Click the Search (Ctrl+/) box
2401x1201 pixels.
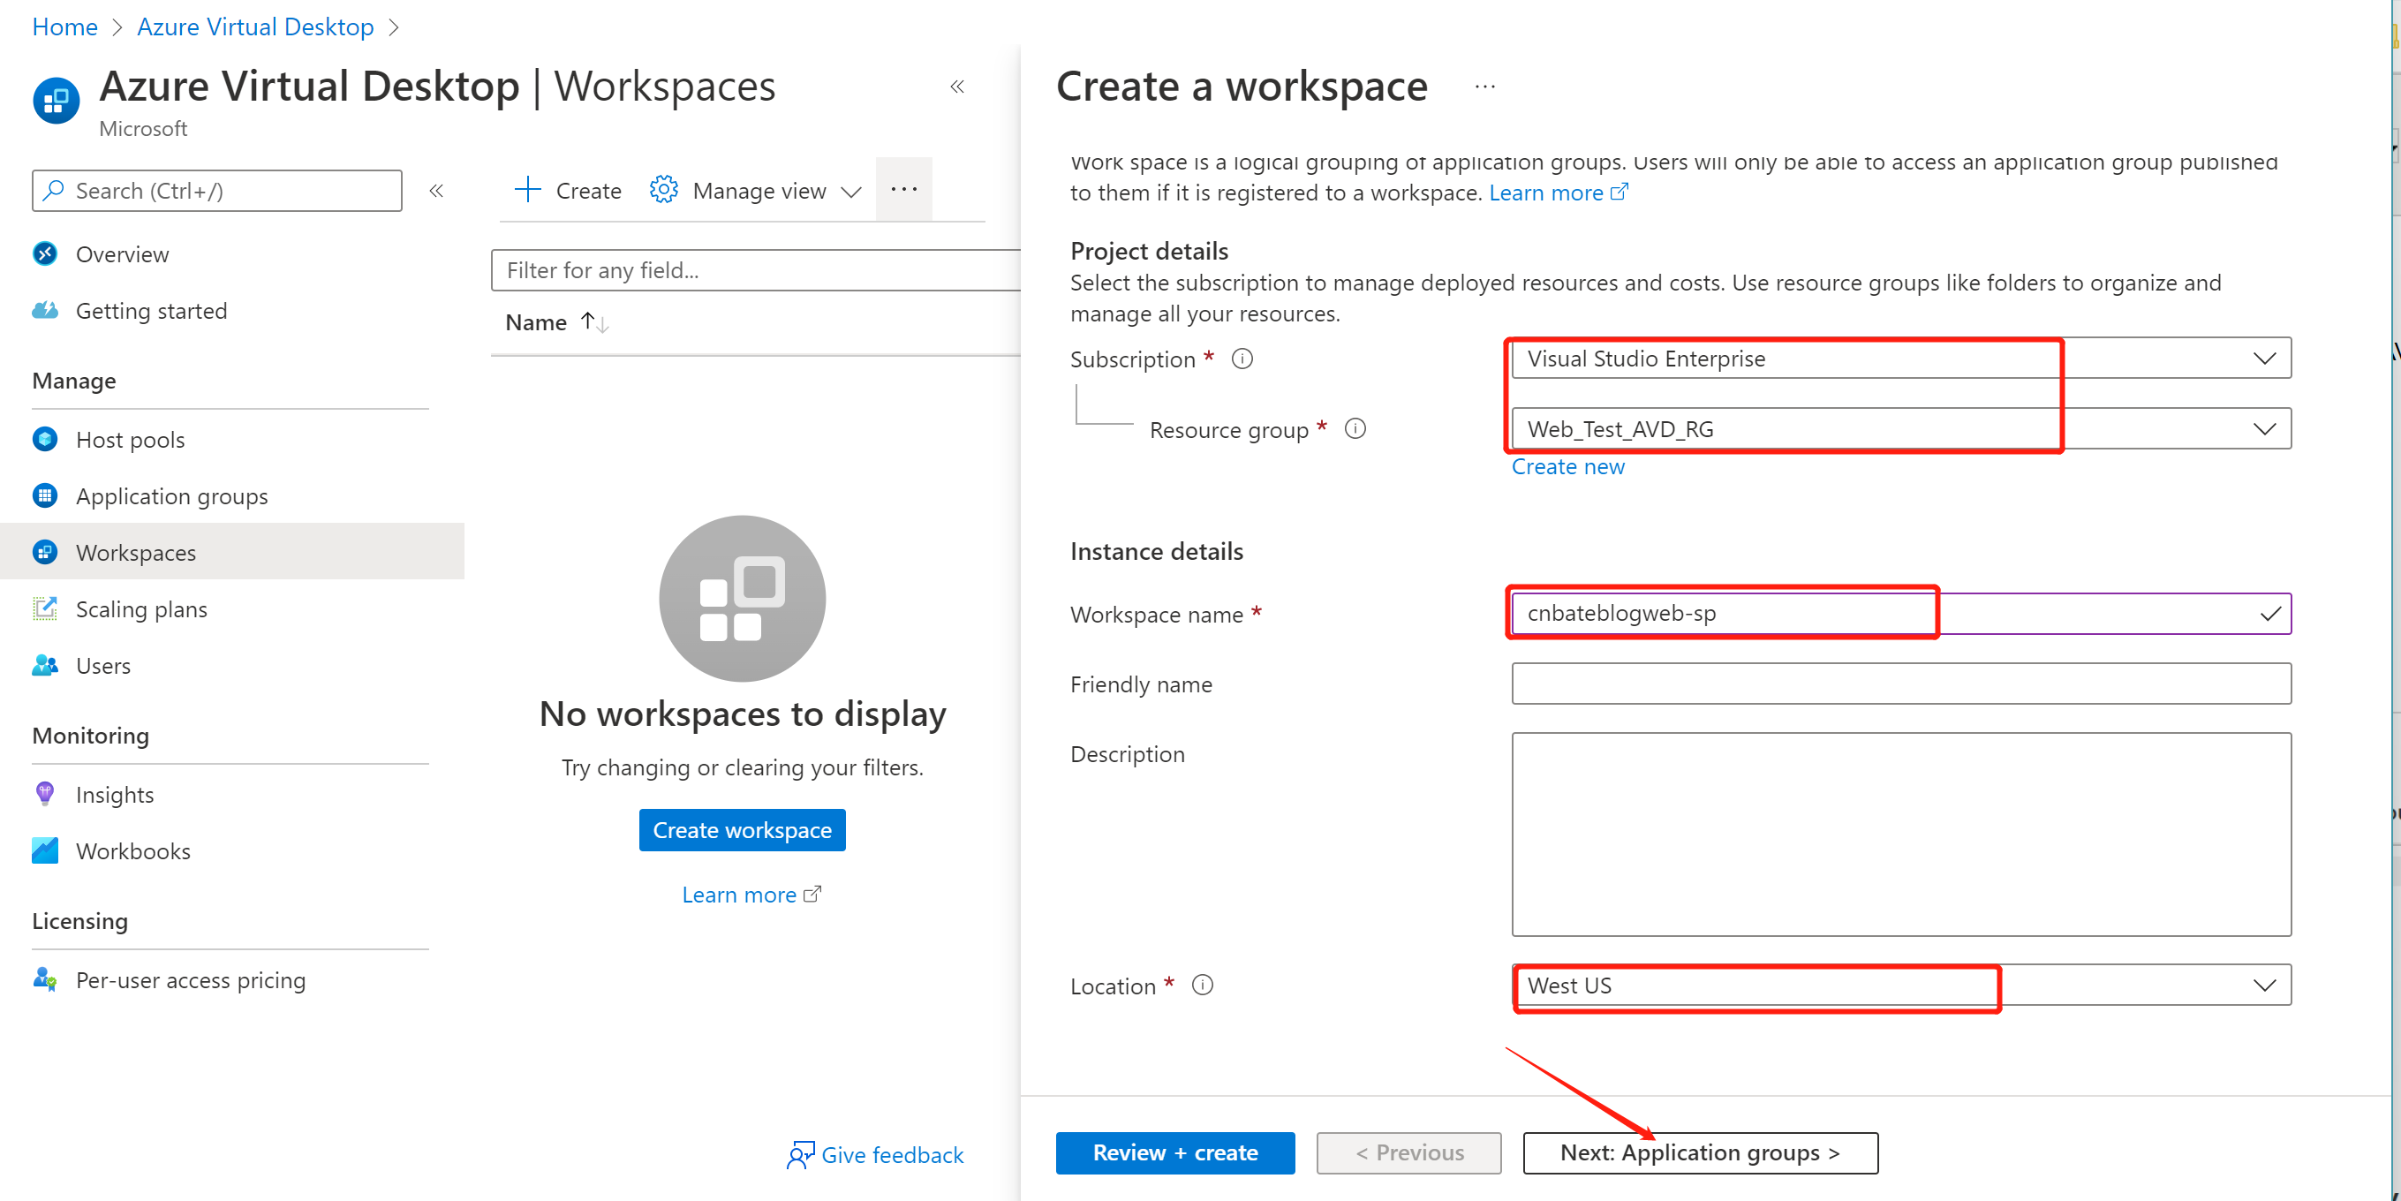click(x=217, y=190)
